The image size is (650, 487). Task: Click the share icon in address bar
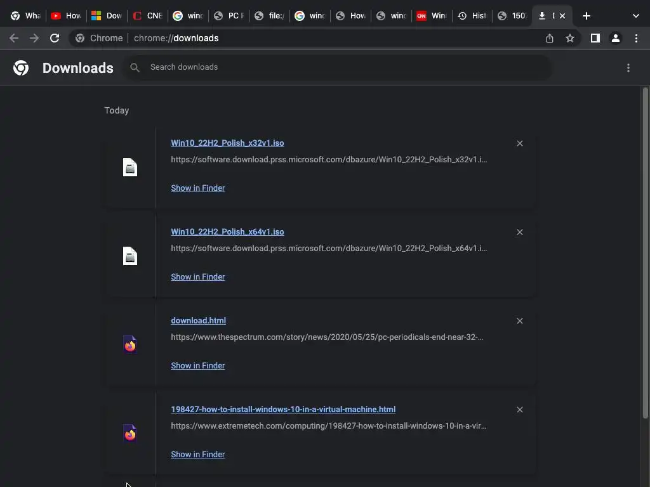550,38
